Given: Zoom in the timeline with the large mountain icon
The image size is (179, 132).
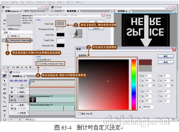Looking at the screenshot, I should [27, 119].
